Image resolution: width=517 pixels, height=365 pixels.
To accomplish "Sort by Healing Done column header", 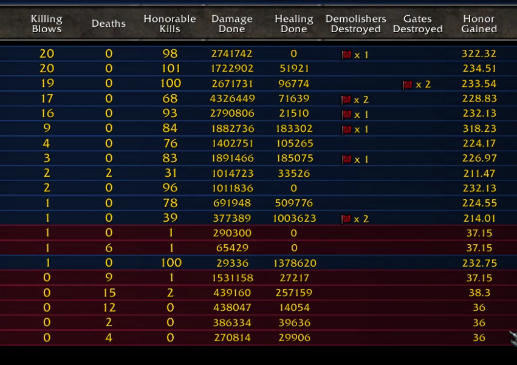I will pos(294,24).
